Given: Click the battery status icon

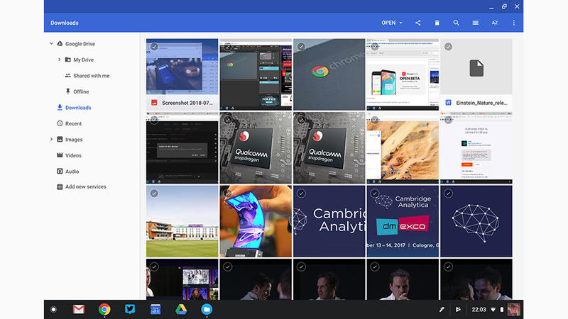Looking at the screenshot, I should 502,309.
